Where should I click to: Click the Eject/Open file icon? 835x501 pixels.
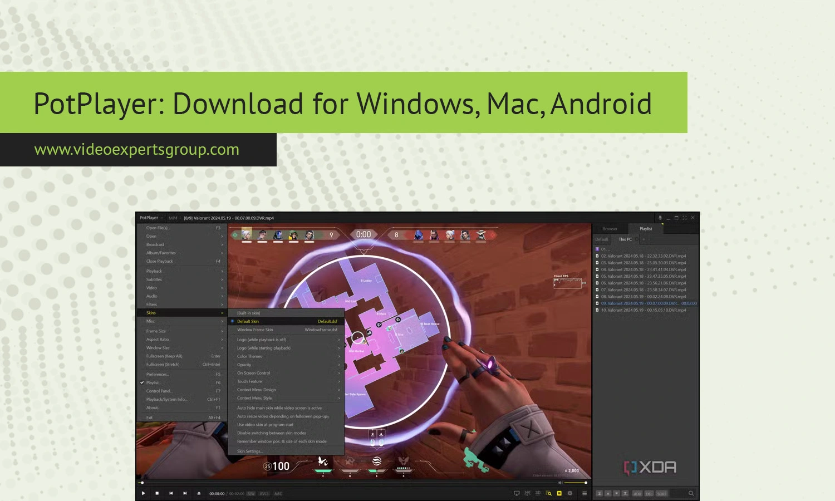click(199, 493)
